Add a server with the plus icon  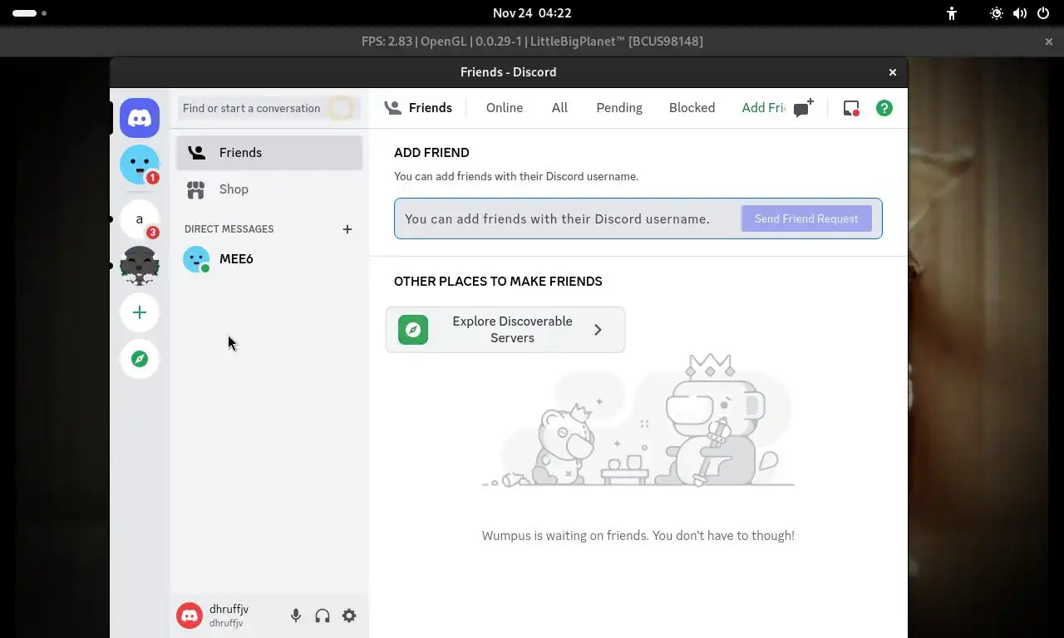tap(140, 312)
